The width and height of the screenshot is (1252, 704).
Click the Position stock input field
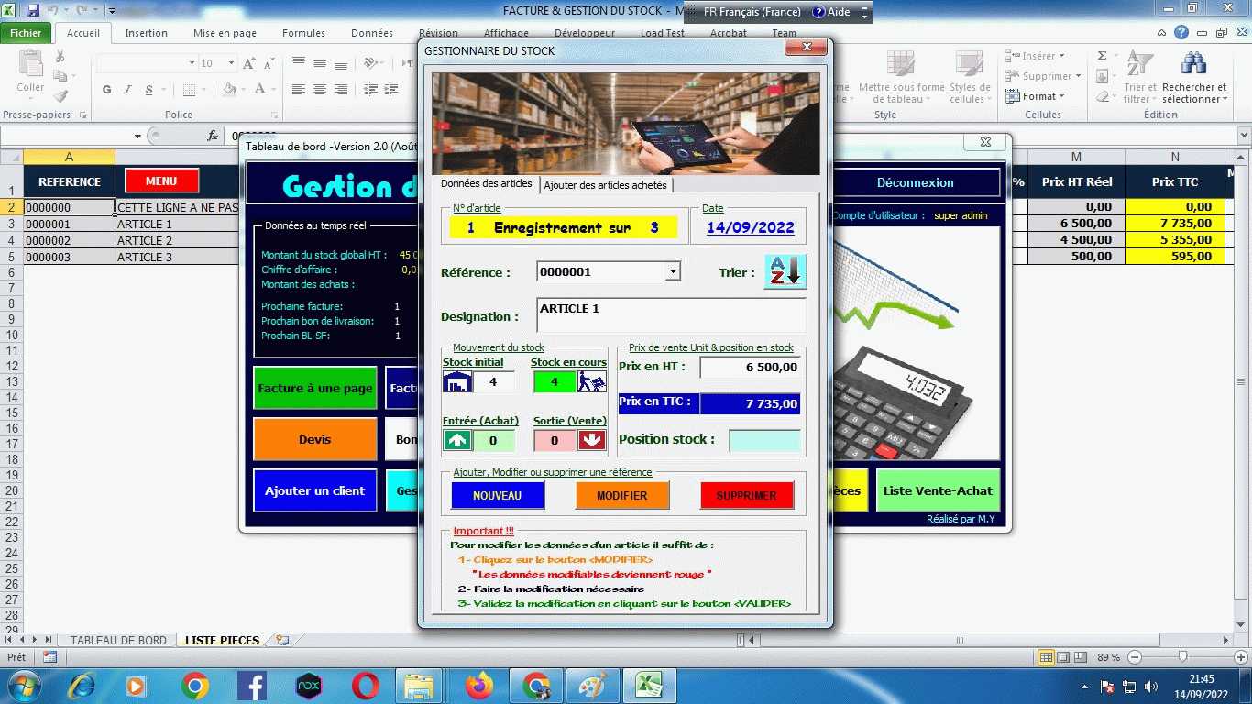tap(765, 440)
